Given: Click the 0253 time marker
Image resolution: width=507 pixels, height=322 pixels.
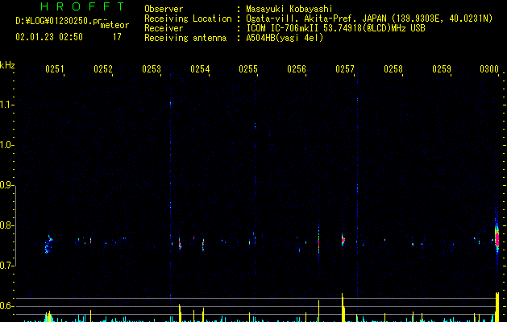Looking at the screenshot, I should [x=152, y=69].
